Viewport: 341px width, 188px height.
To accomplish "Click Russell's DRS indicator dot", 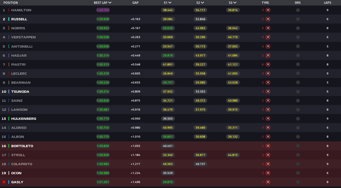I will click(298, 19).
